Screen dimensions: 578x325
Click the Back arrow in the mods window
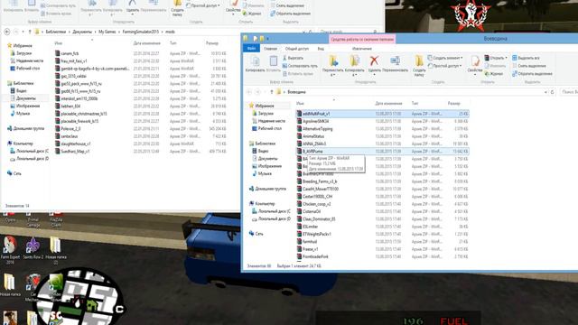pos(7,32)
